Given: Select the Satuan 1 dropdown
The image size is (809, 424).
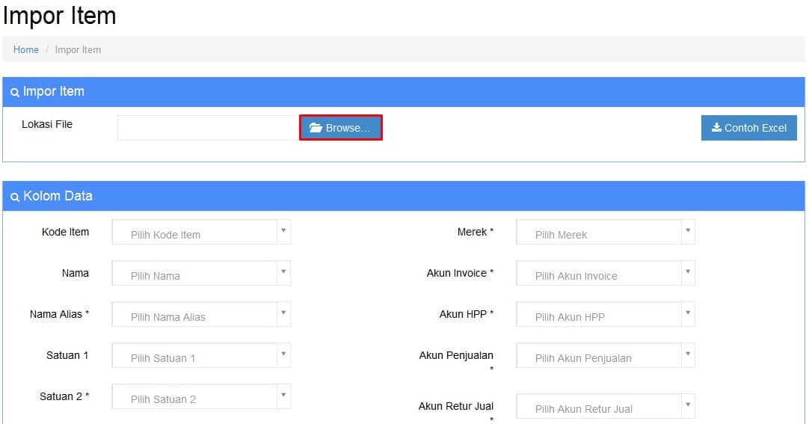Looking at the screenshot, I should pos(194,356).
